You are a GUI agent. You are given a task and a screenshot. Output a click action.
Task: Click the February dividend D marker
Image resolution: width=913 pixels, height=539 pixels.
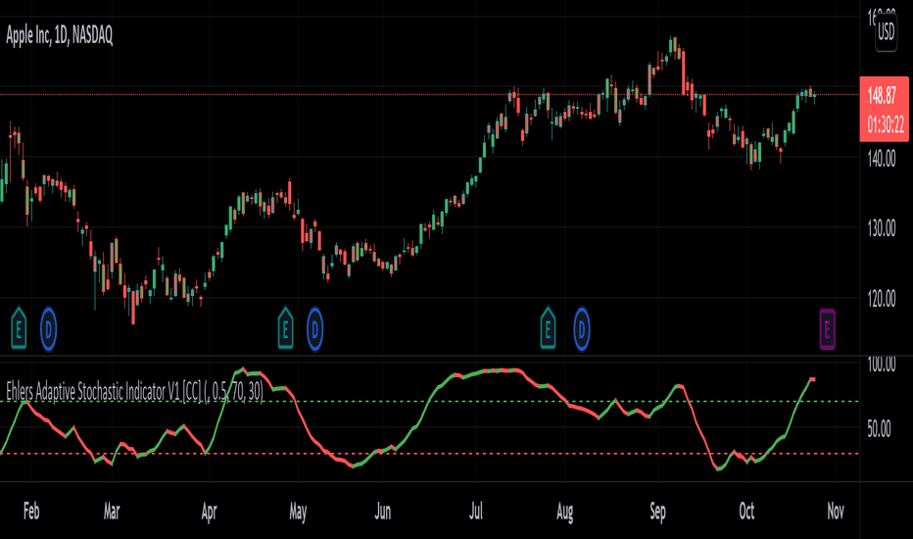[x=48, y=330]
